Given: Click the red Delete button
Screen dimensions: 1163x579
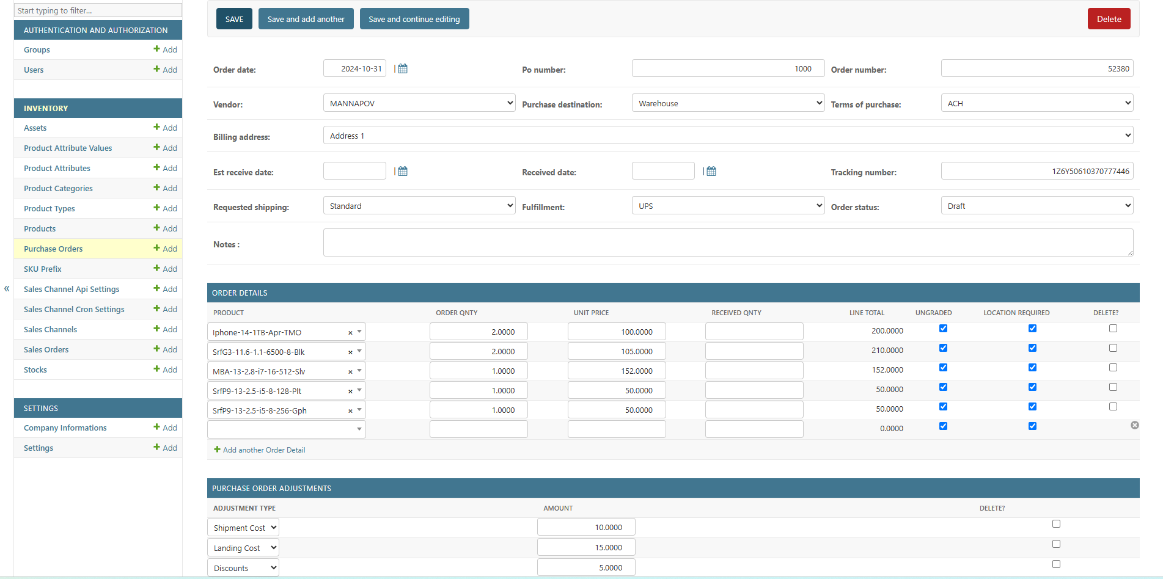Looking at the screenshot, I should click(1109, 19).
